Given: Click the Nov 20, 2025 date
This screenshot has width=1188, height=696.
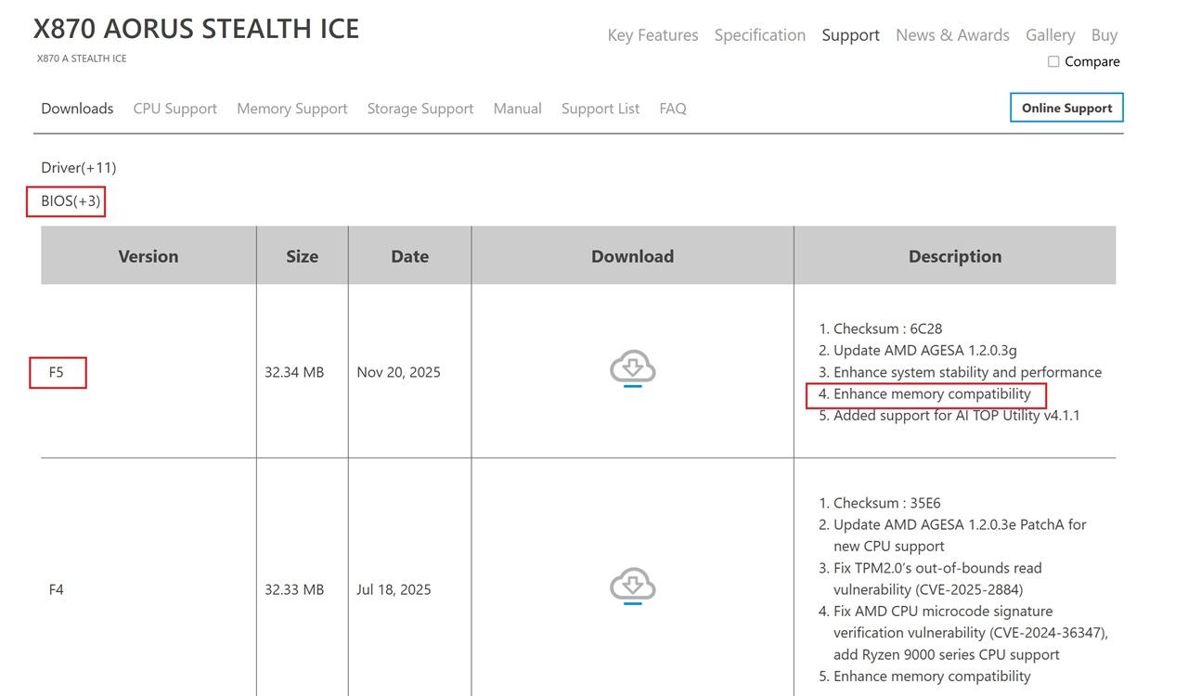Looking at the screenshot, I should click(398, 372).
